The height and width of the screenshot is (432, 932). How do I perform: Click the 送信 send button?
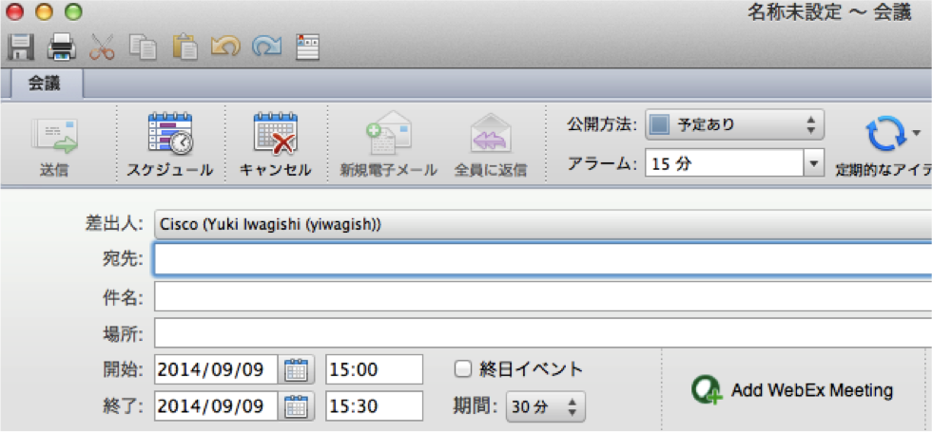click(54, 145)
